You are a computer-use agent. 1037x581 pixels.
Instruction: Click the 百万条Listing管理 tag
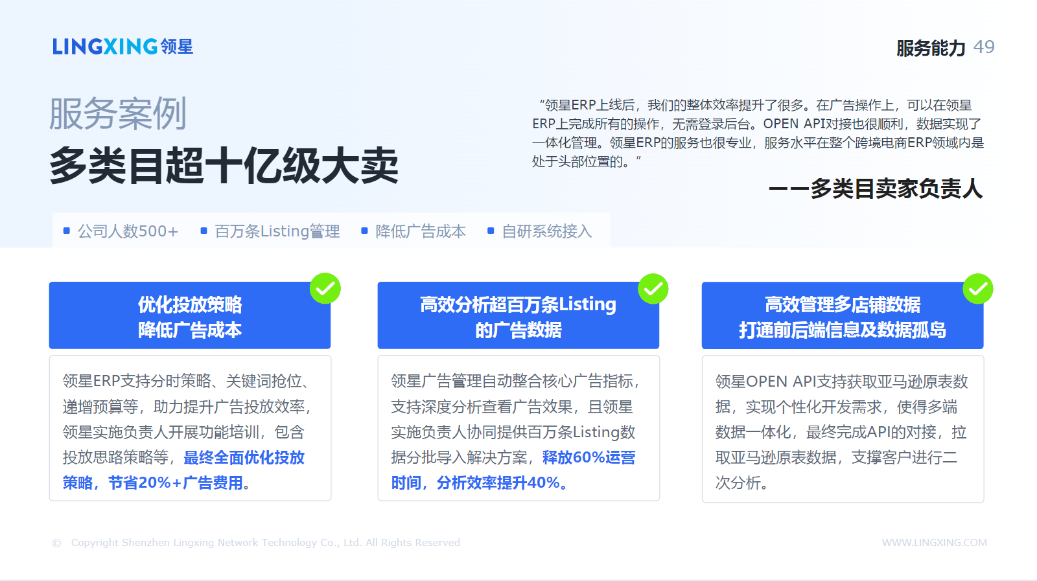(277, 231)
